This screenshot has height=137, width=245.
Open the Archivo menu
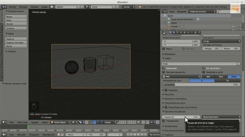tap(12, 7)
